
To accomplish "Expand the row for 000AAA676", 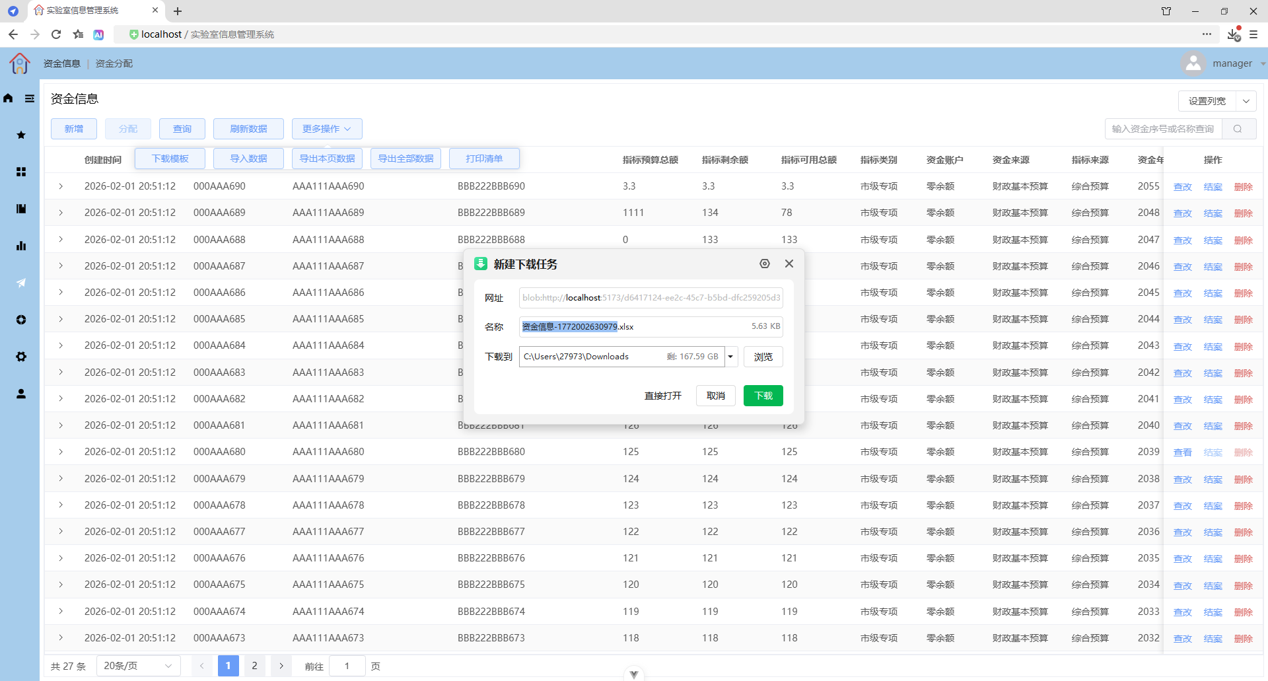I will (61, 558).
